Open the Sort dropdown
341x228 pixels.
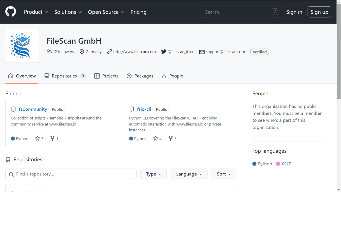(x=224, y=174)
